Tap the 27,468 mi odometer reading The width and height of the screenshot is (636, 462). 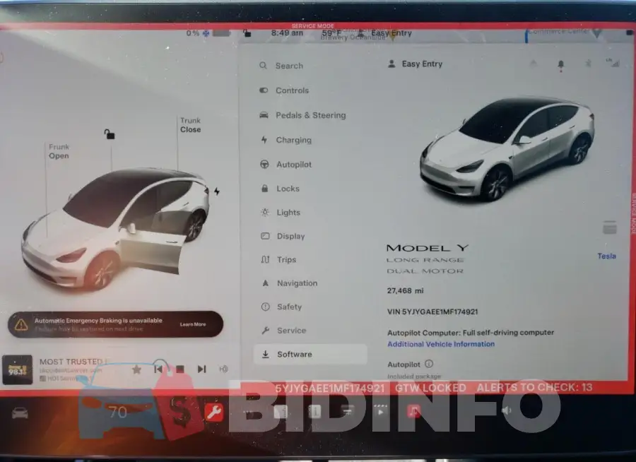tap(405, 290)
